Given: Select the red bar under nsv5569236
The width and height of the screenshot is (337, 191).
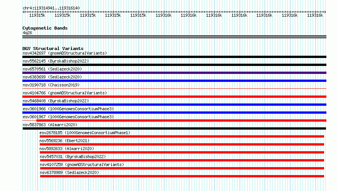Looking at the screenshot, I should click(182, 144).
